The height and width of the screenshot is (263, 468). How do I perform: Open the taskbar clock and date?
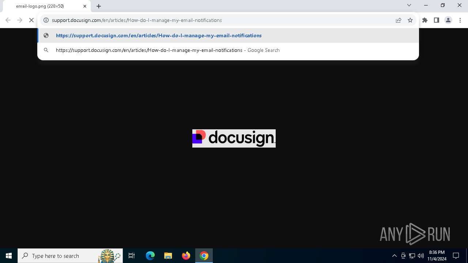(x=437, y=256)
